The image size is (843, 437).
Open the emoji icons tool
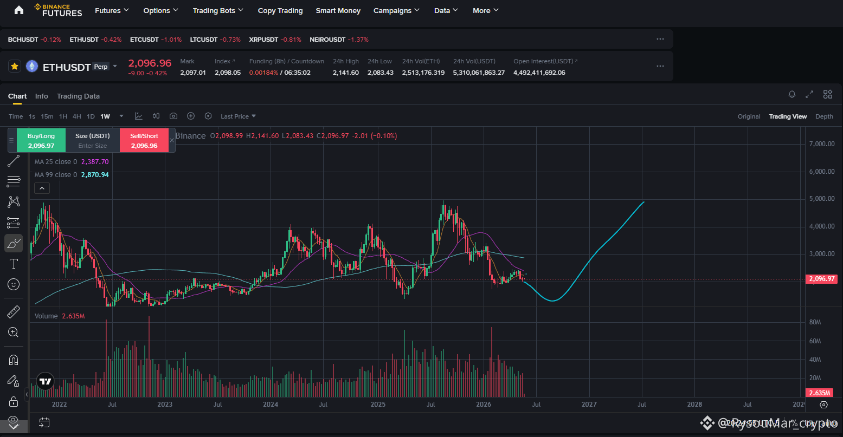pos(14,284)
